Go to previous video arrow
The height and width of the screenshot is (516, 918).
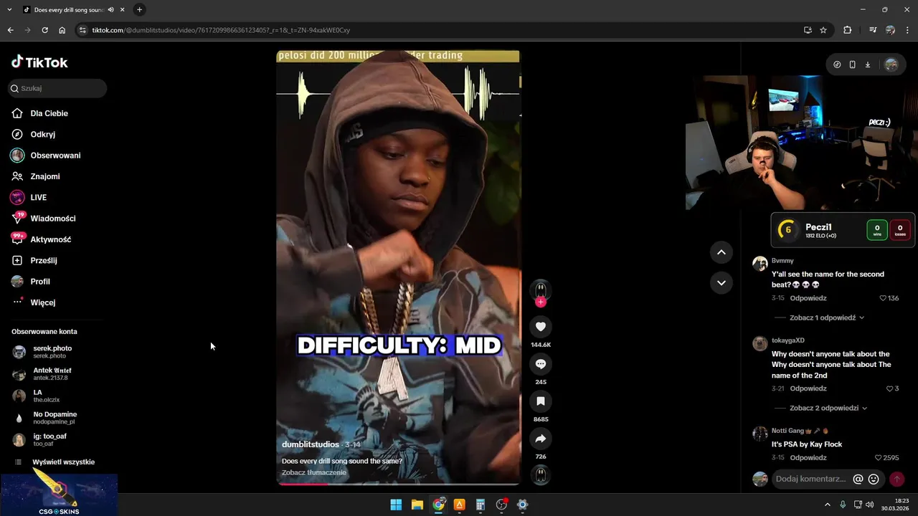[721, 252]
